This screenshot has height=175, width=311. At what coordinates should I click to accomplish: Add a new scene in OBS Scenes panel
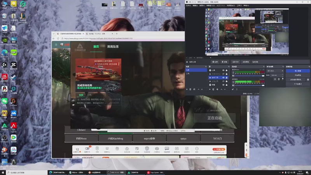(x=187, y=89)
